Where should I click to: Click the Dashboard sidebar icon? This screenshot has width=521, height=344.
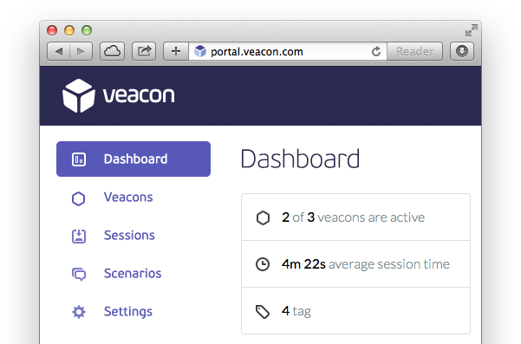point(79,159)
